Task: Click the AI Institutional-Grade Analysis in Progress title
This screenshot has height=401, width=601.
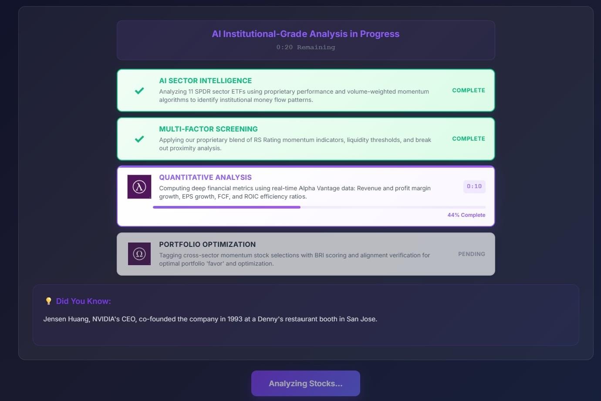Action: [x=305, y=34]
